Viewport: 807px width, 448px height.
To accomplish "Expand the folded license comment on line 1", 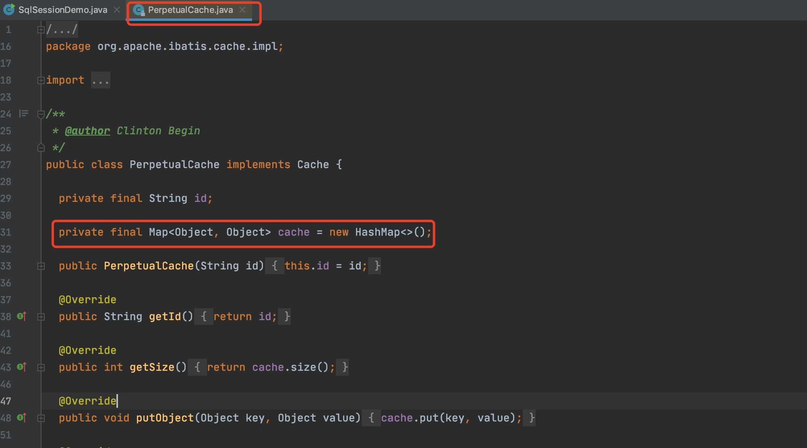I will coord(41,29).
